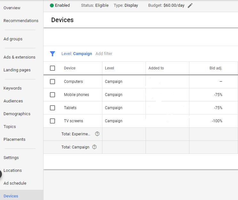The image size is (238, 200).
Task: Sort by the Bid adj. column header
Action: (216, 68)
